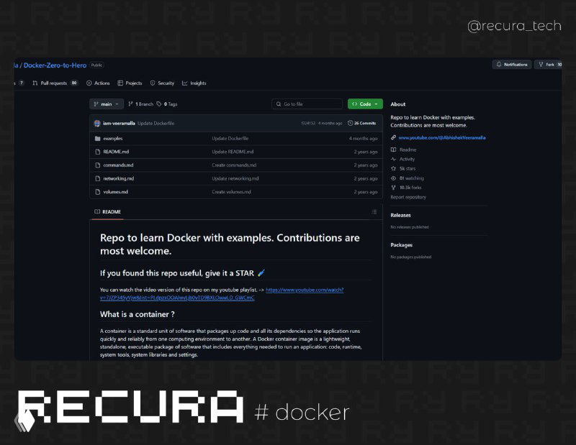Click the Report repository link

point(408,196)
